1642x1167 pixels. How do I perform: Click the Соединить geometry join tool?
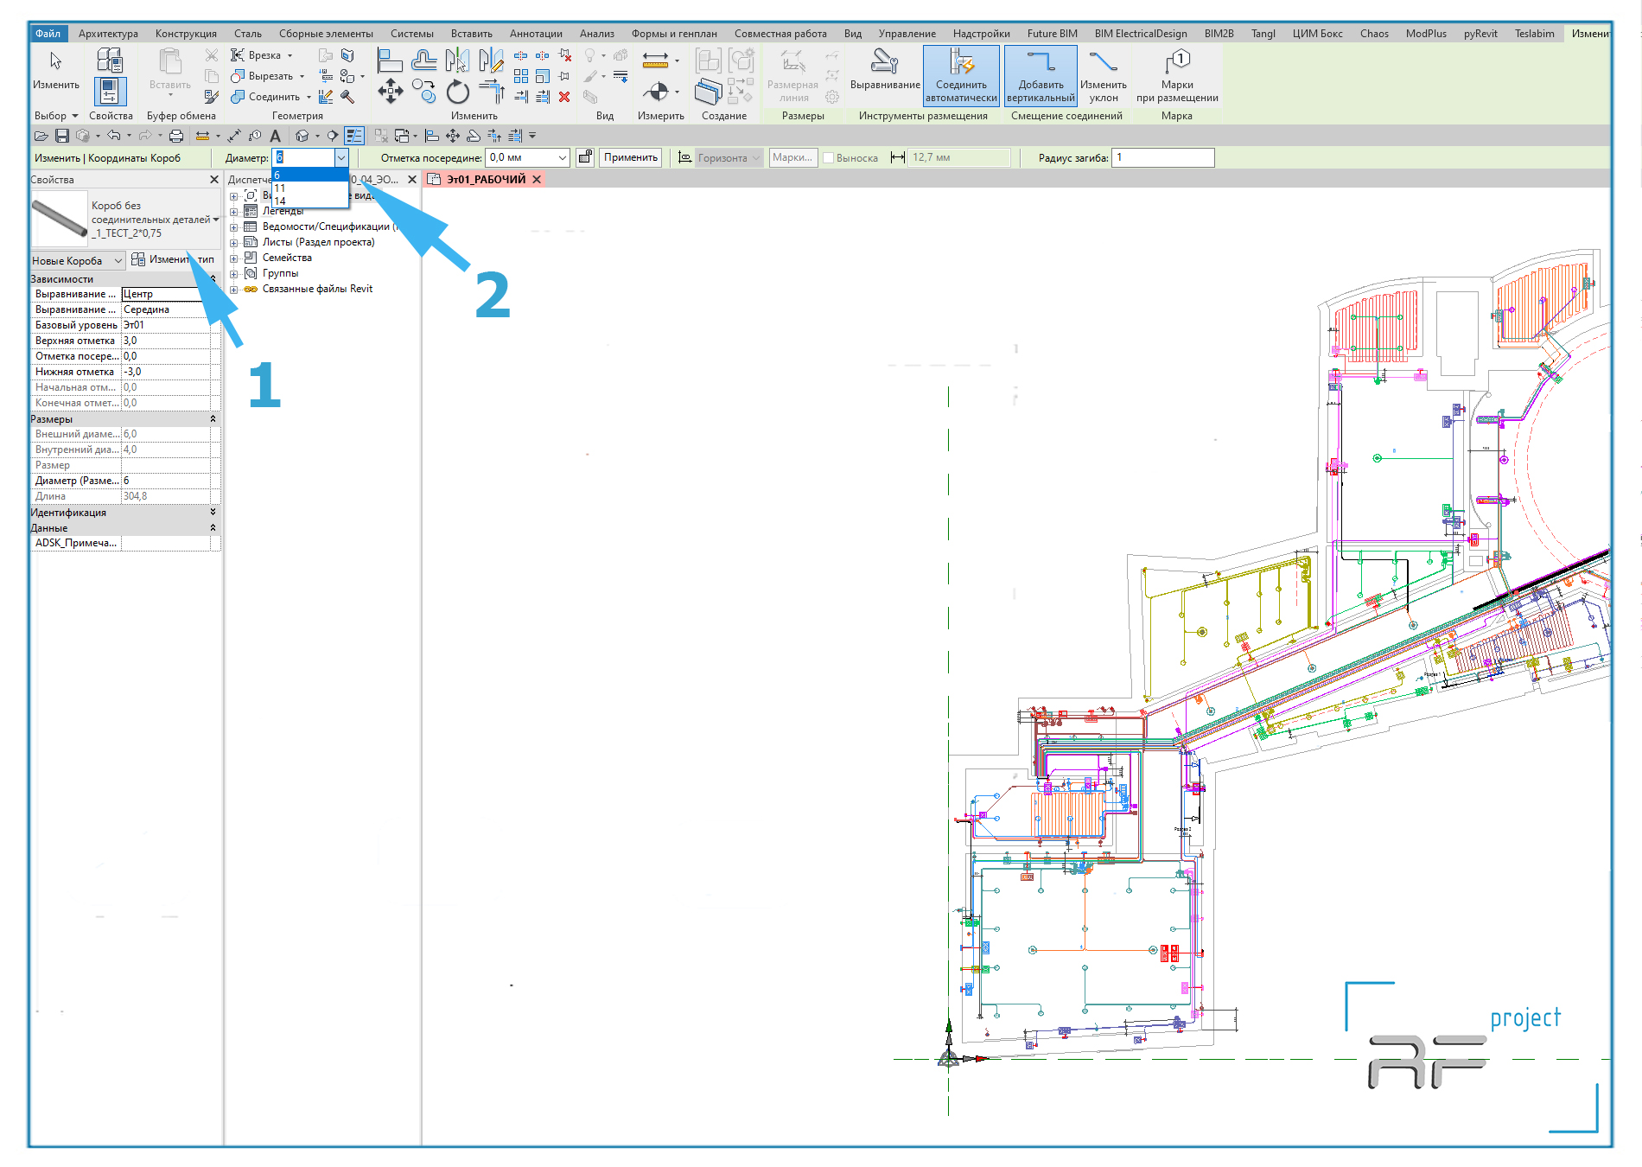click(x=267, y=97)
